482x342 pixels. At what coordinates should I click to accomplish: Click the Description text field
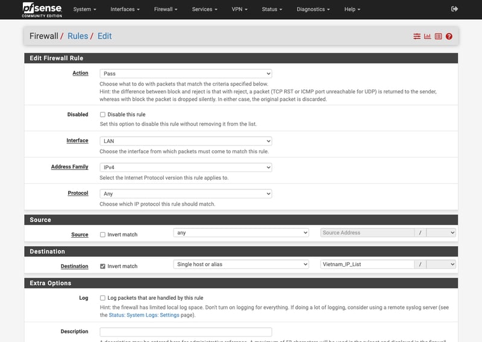pos(186,332)
